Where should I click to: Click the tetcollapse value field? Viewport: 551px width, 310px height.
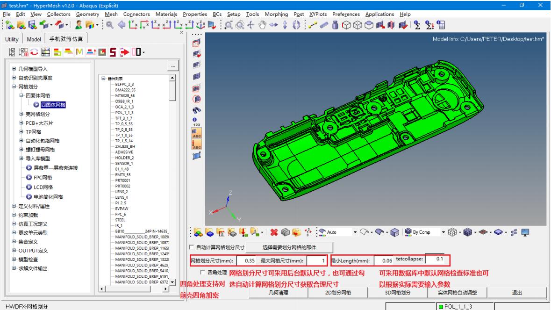[436, 259]
